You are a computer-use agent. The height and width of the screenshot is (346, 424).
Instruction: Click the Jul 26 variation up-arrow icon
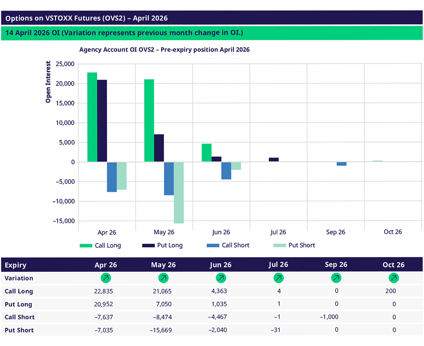(279, 278)
